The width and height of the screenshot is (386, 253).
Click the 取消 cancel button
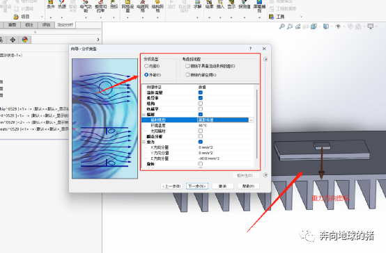pos(222,186)
